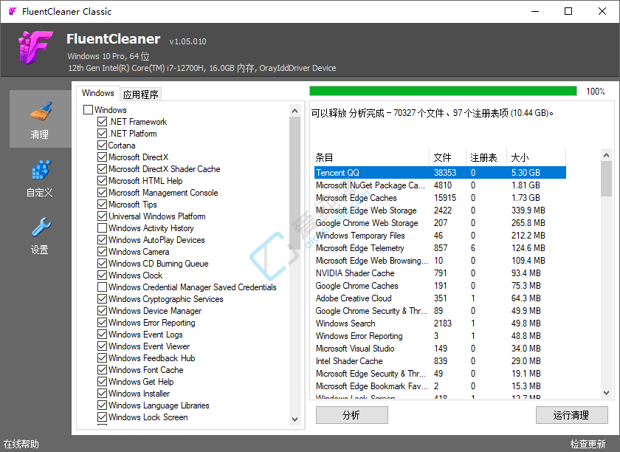
Task: Switch to the 应用程序 tab
Action: coord(140,95)
